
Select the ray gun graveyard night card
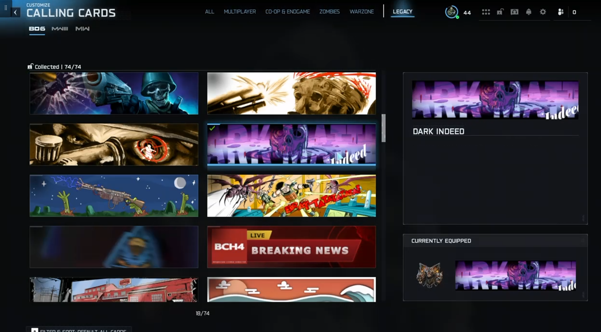point(114,196)
